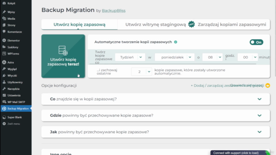Click the yellow crown premium icon
Viewport: 276px width, 155px height.
(x=267, y=85)
